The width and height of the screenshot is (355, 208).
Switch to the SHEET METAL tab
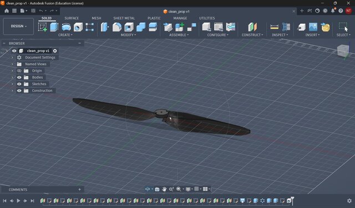click(124, 18)
